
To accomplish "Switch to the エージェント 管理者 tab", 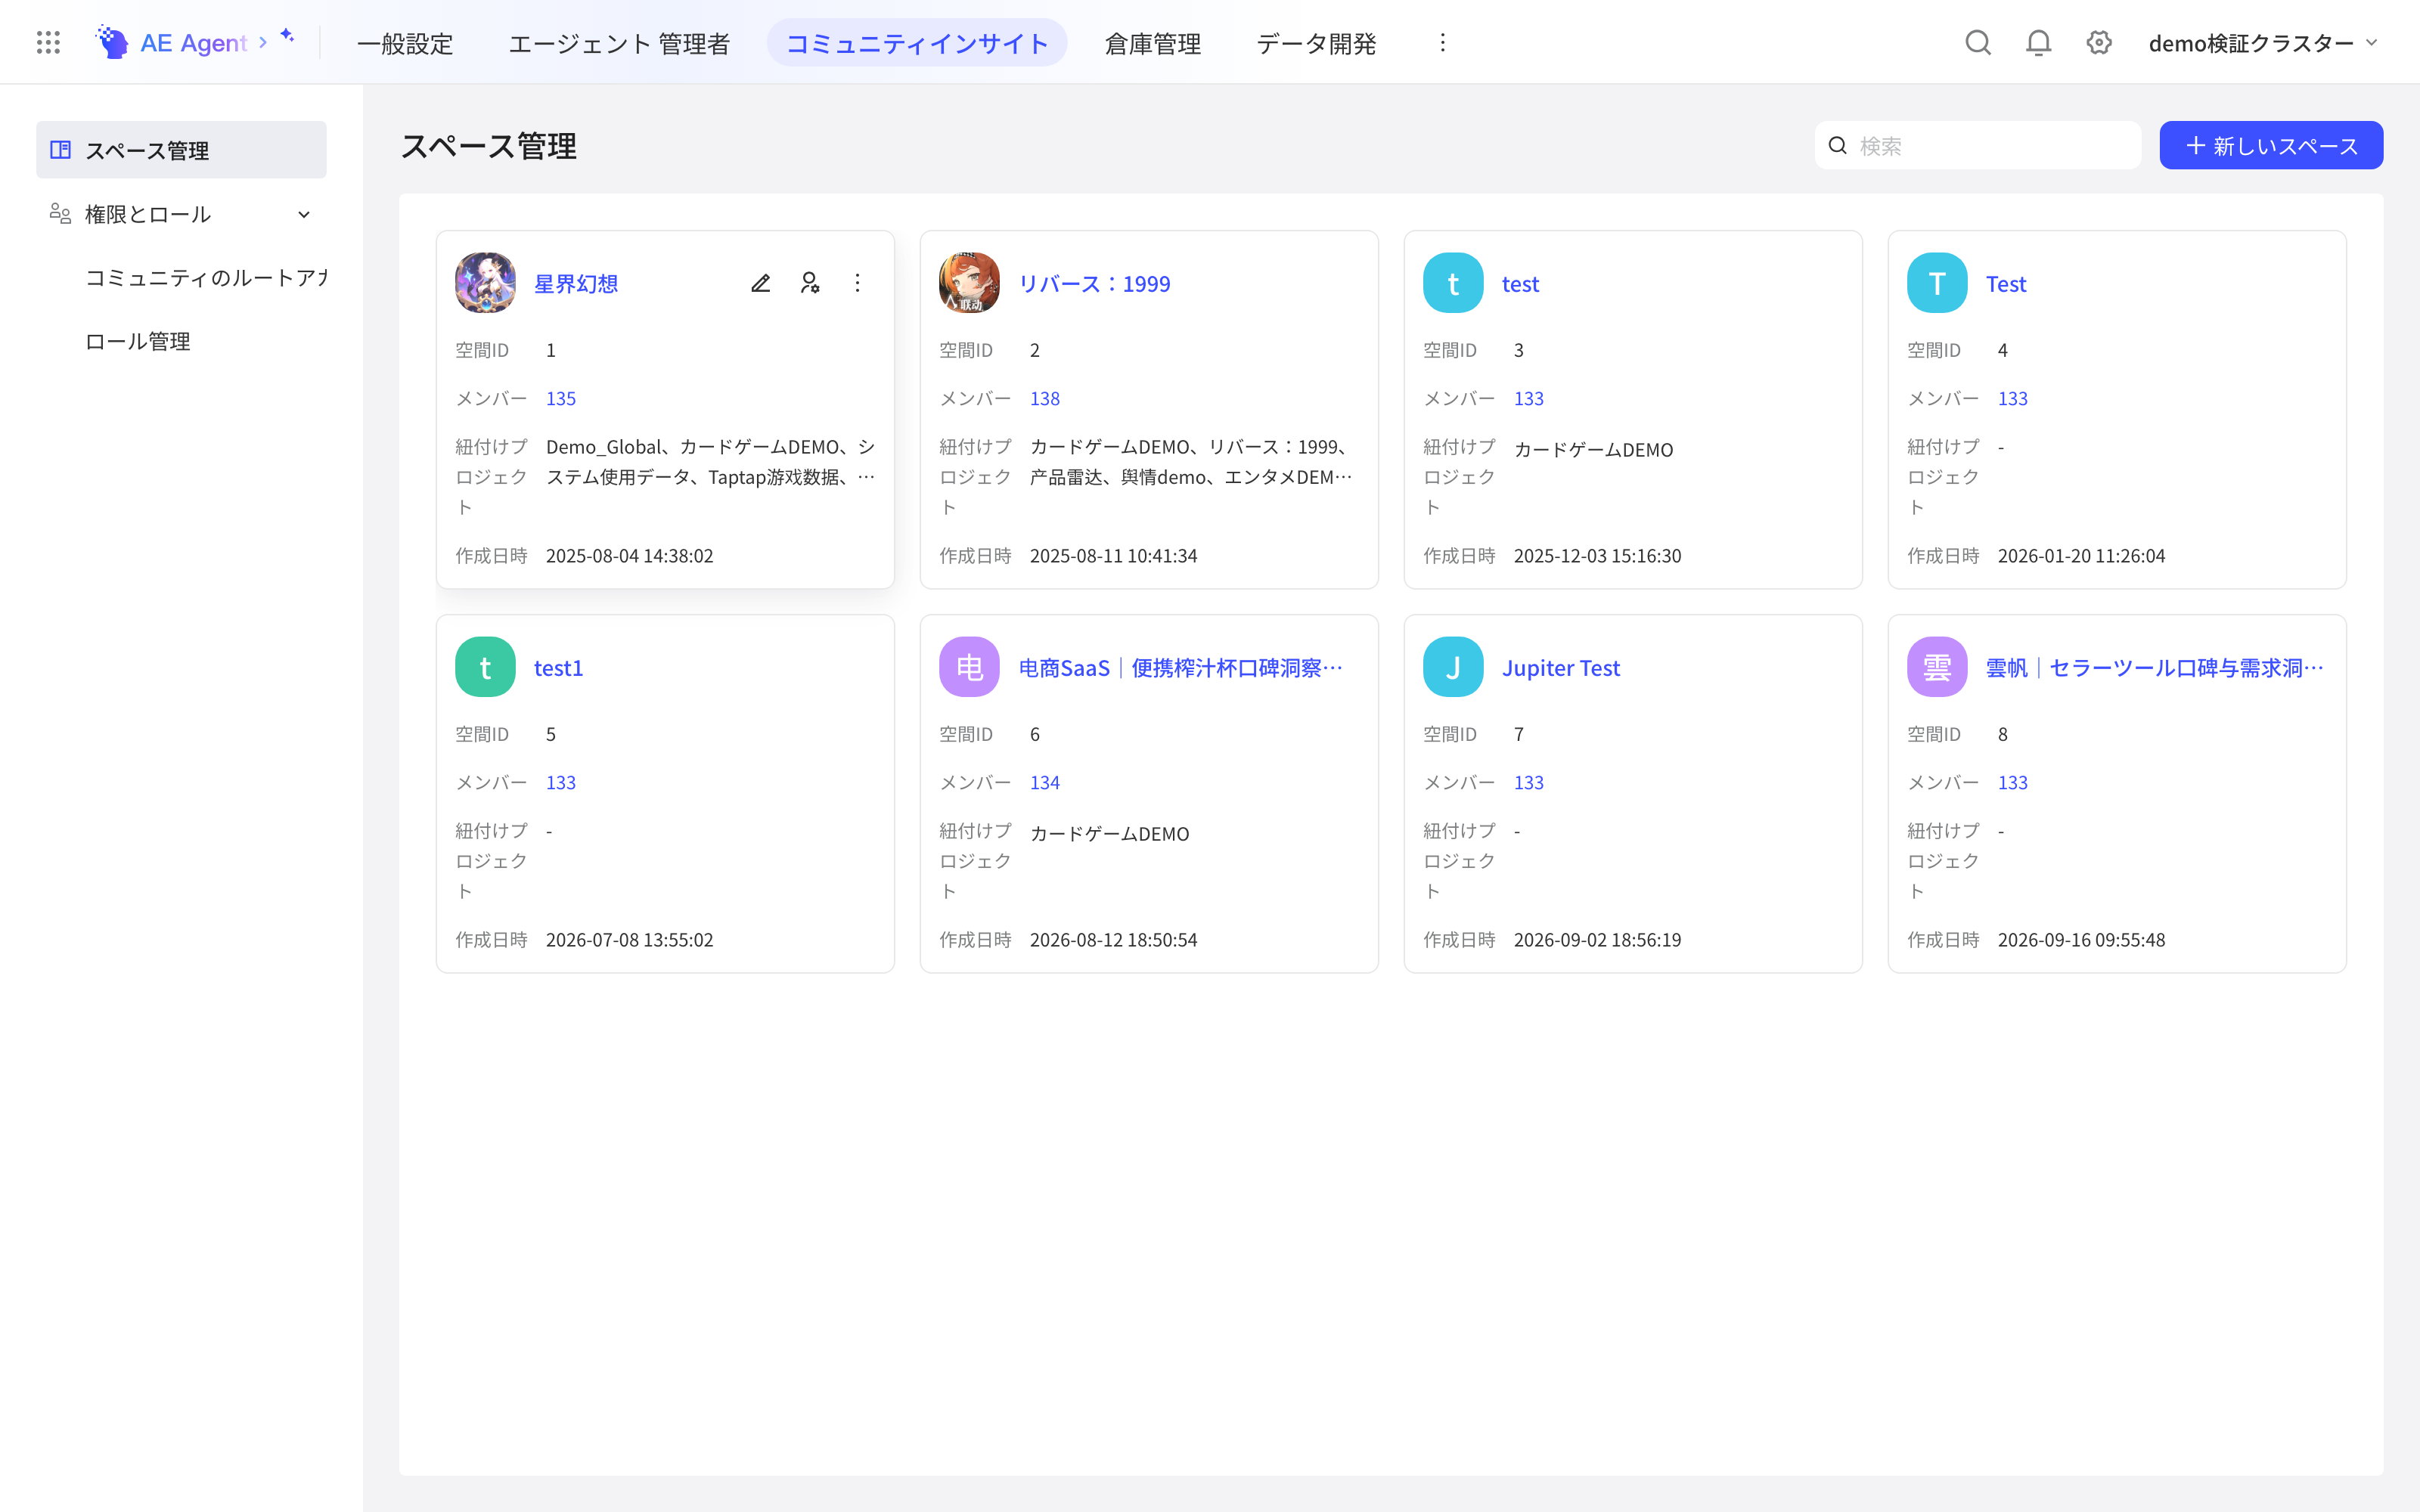I will pos(619,43).
